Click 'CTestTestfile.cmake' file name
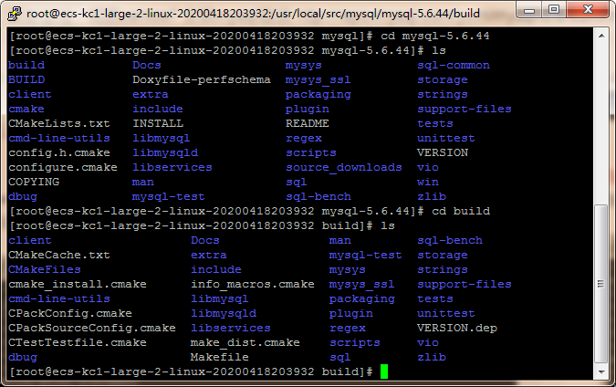This screenshot has width=616, height=387. tap(78, 342)
